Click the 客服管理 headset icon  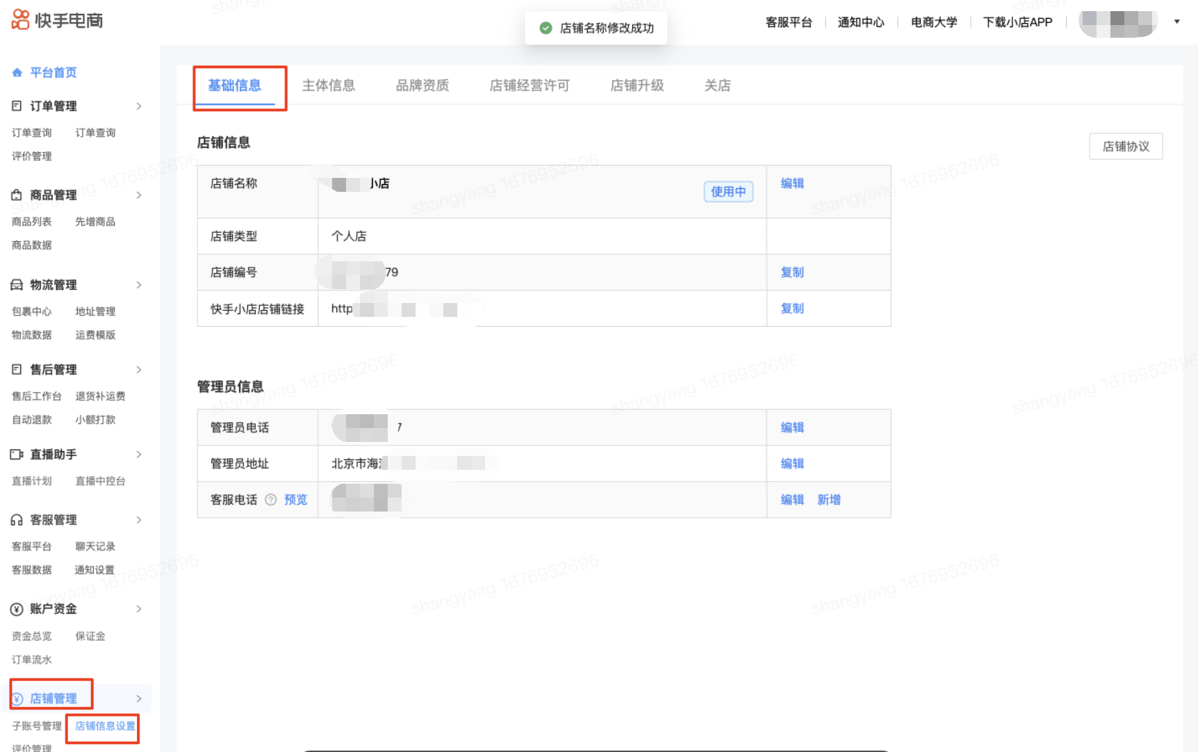(17, 520)
